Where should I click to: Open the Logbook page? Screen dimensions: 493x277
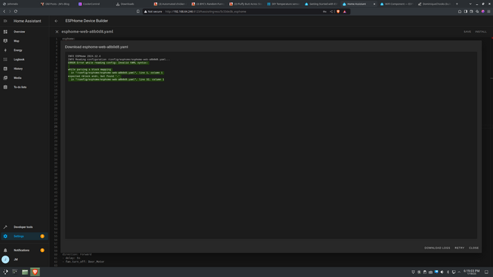[x=24, y=60]
